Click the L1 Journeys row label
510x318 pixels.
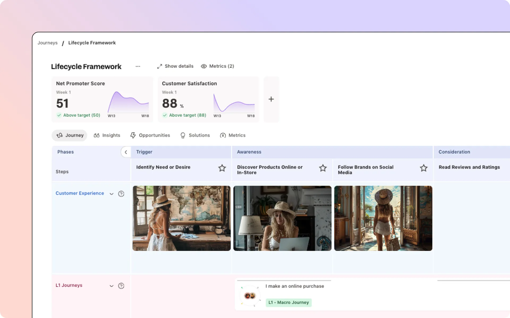[69, 285]
